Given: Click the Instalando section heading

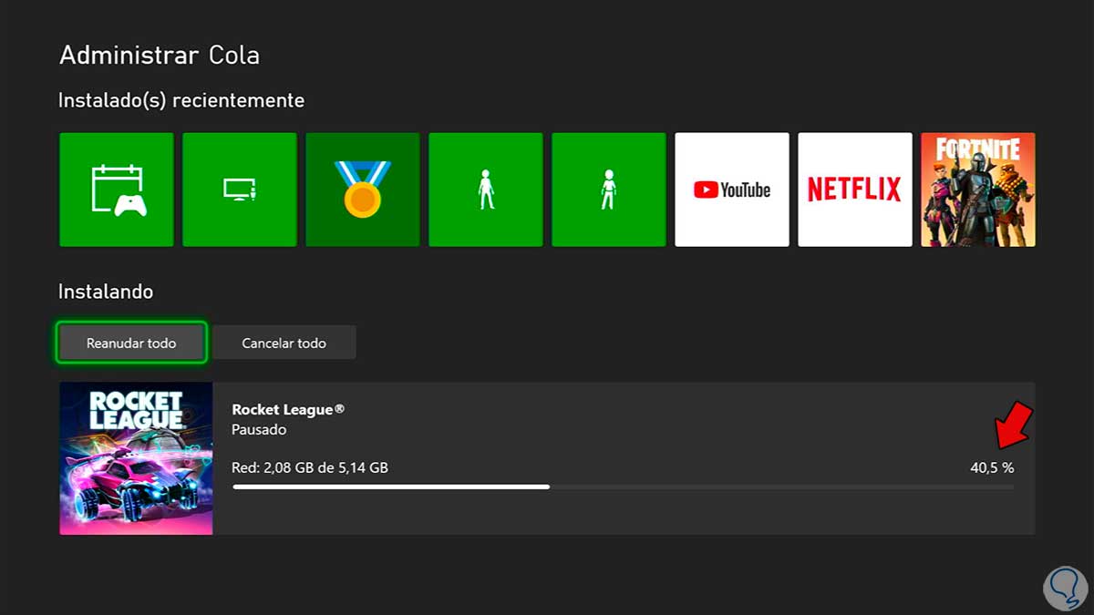Looking at the screenshot, I should (106, 292).
